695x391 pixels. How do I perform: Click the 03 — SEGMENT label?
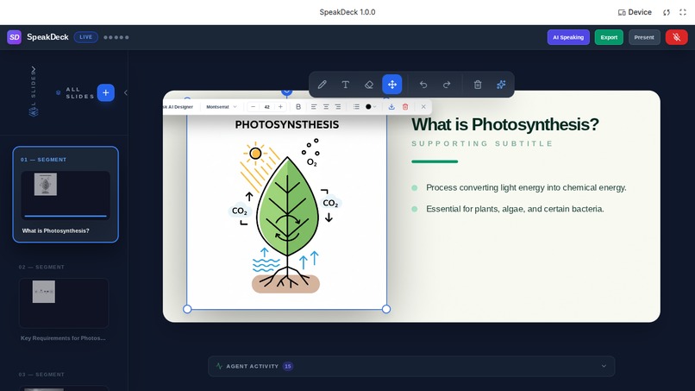(41, 375)
